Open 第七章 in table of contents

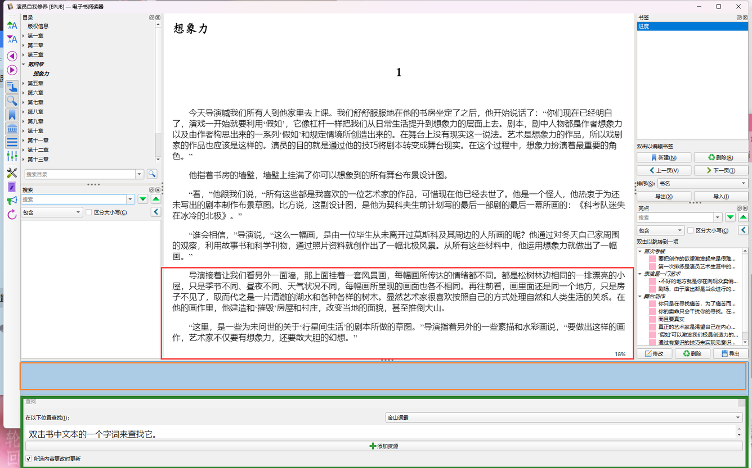click(35, 103)
